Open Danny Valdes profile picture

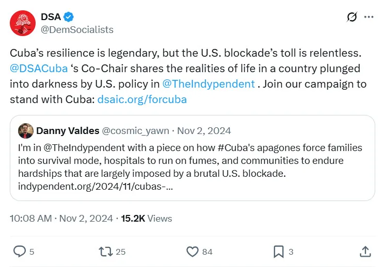[x=25, y=131]
